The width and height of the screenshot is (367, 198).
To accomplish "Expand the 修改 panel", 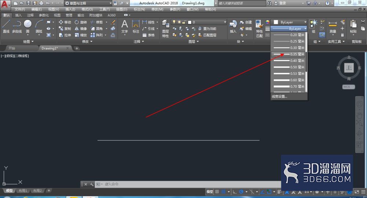I will [87, 42].
